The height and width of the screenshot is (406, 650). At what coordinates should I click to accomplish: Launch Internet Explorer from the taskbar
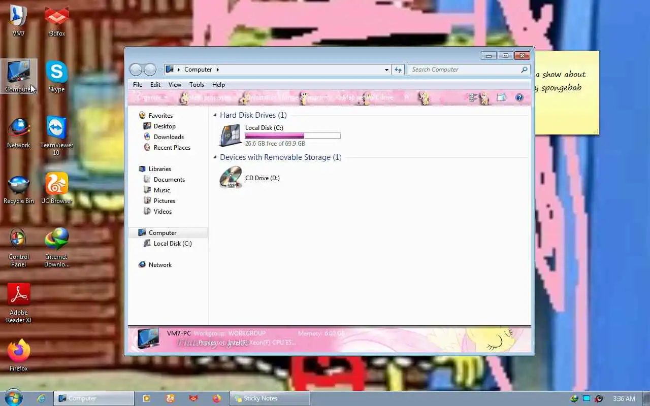click(x=41, y=398)
